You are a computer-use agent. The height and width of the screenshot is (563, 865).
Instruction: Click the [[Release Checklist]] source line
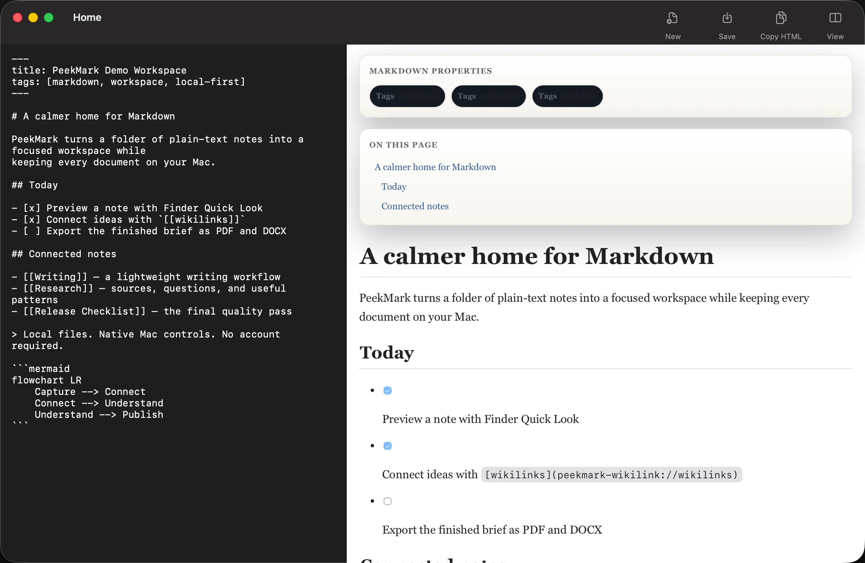[152, 312]
